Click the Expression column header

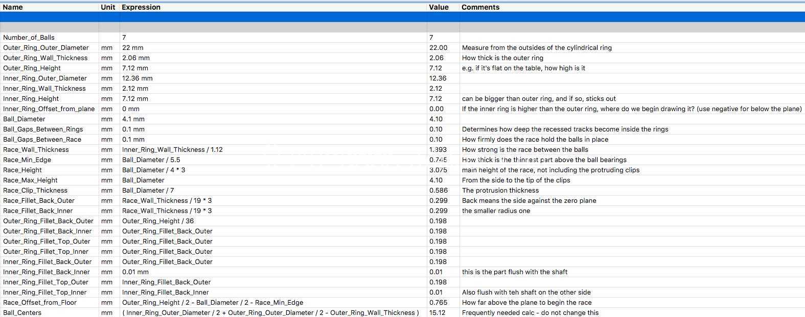(141, 7)
